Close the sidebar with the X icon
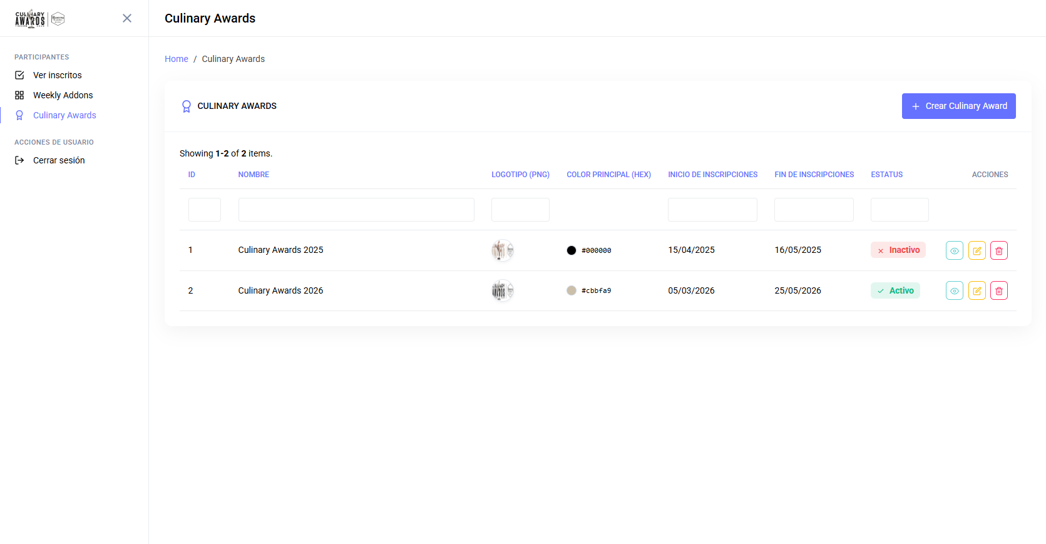The height and width of the screenshot is (544, 1046). point(127,18)
